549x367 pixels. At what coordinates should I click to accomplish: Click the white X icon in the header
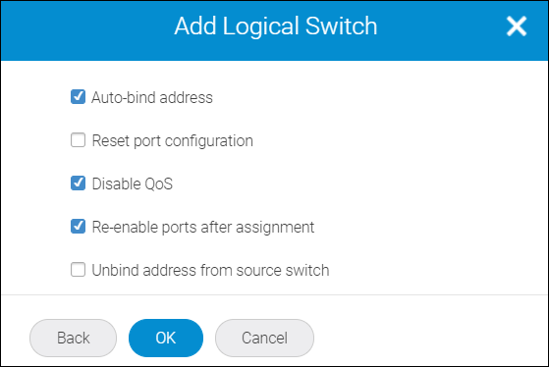pos(517,26)
